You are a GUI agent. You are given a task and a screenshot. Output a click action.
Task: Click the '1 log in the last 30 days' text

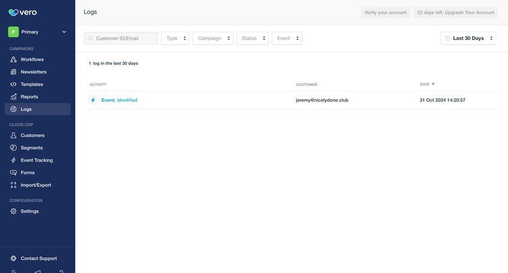tap(113, 63)
